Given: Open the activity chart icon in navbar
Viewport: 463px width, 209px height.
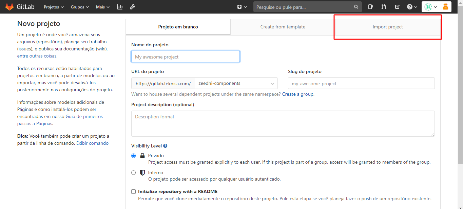Looking at the screenshot, I should 120,7.
